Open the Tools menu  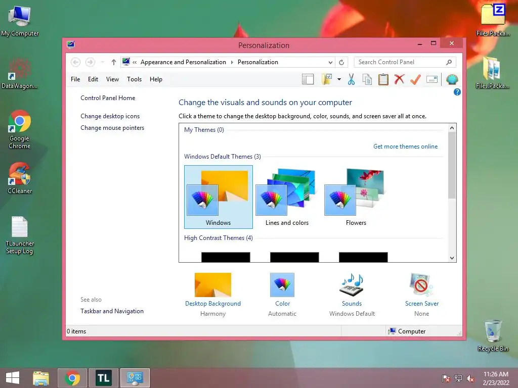tap(134, 79)
